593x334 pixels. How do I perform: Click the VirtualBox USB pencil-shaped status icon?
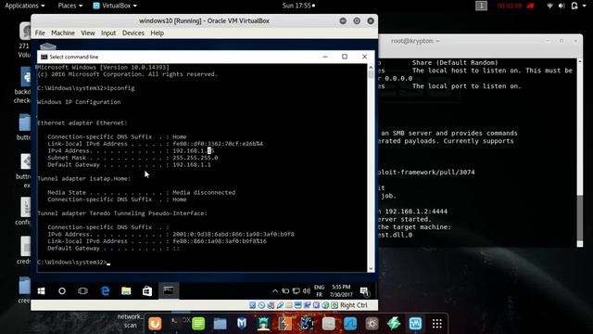[280, 305]
